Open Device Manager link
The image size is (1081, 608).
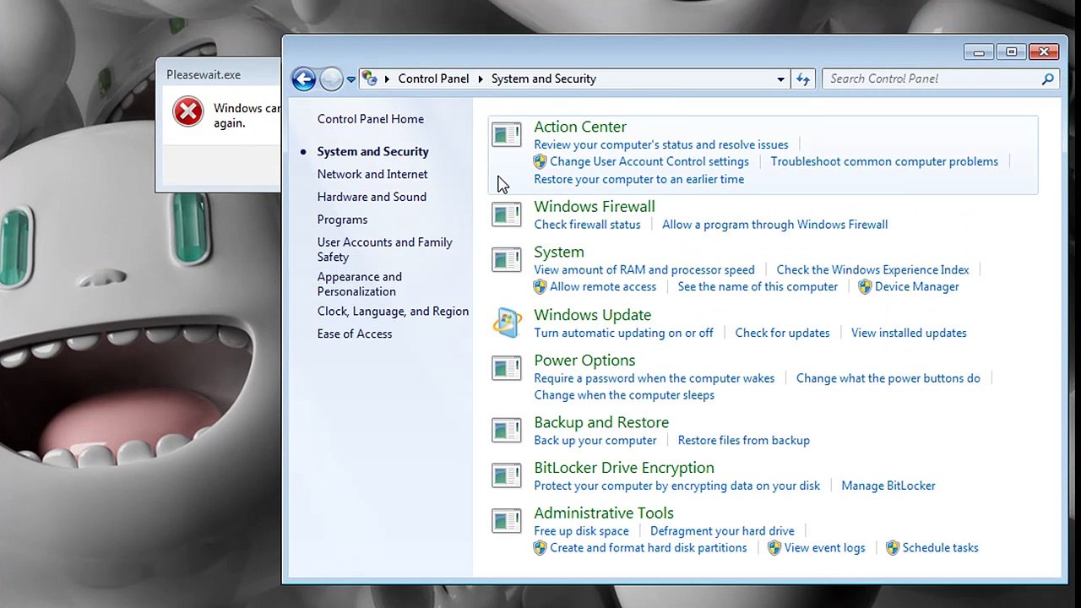point(917,286)
